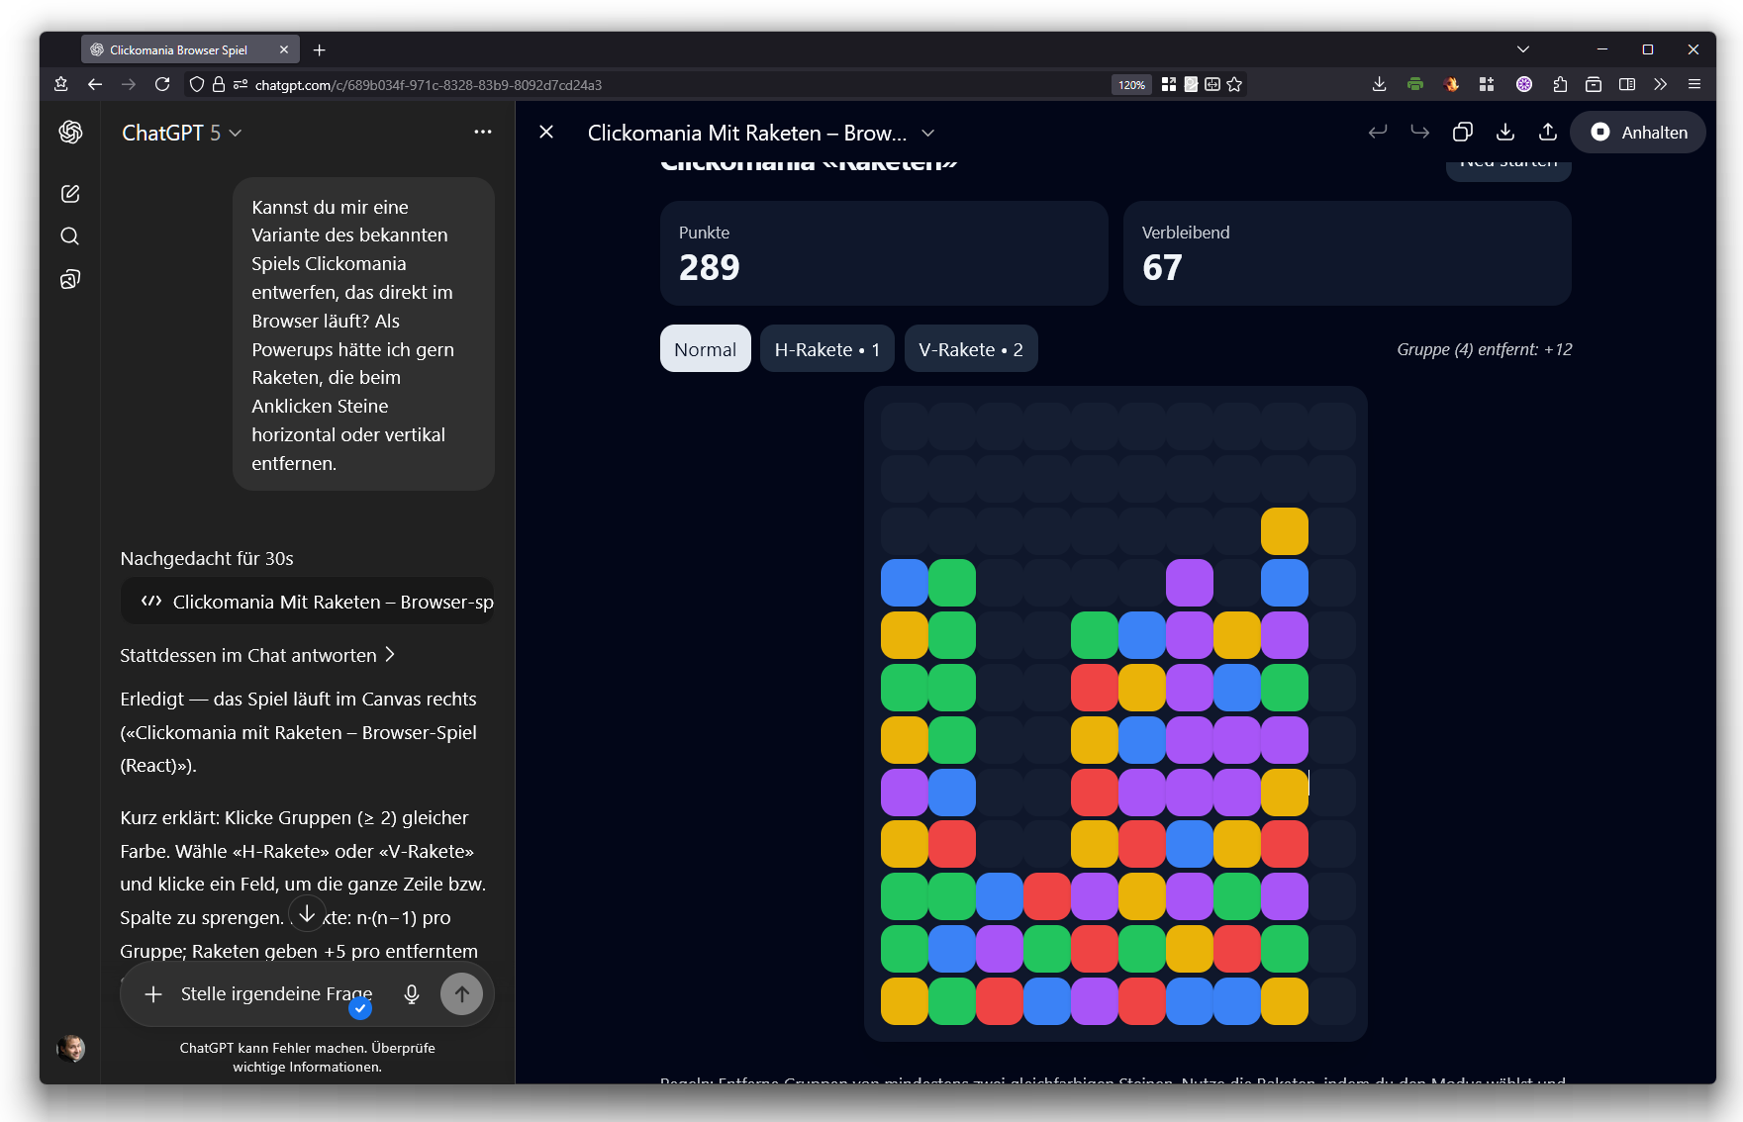Click the canvas download icon
The image size is (1743, 1122).
click(1505, 133)
